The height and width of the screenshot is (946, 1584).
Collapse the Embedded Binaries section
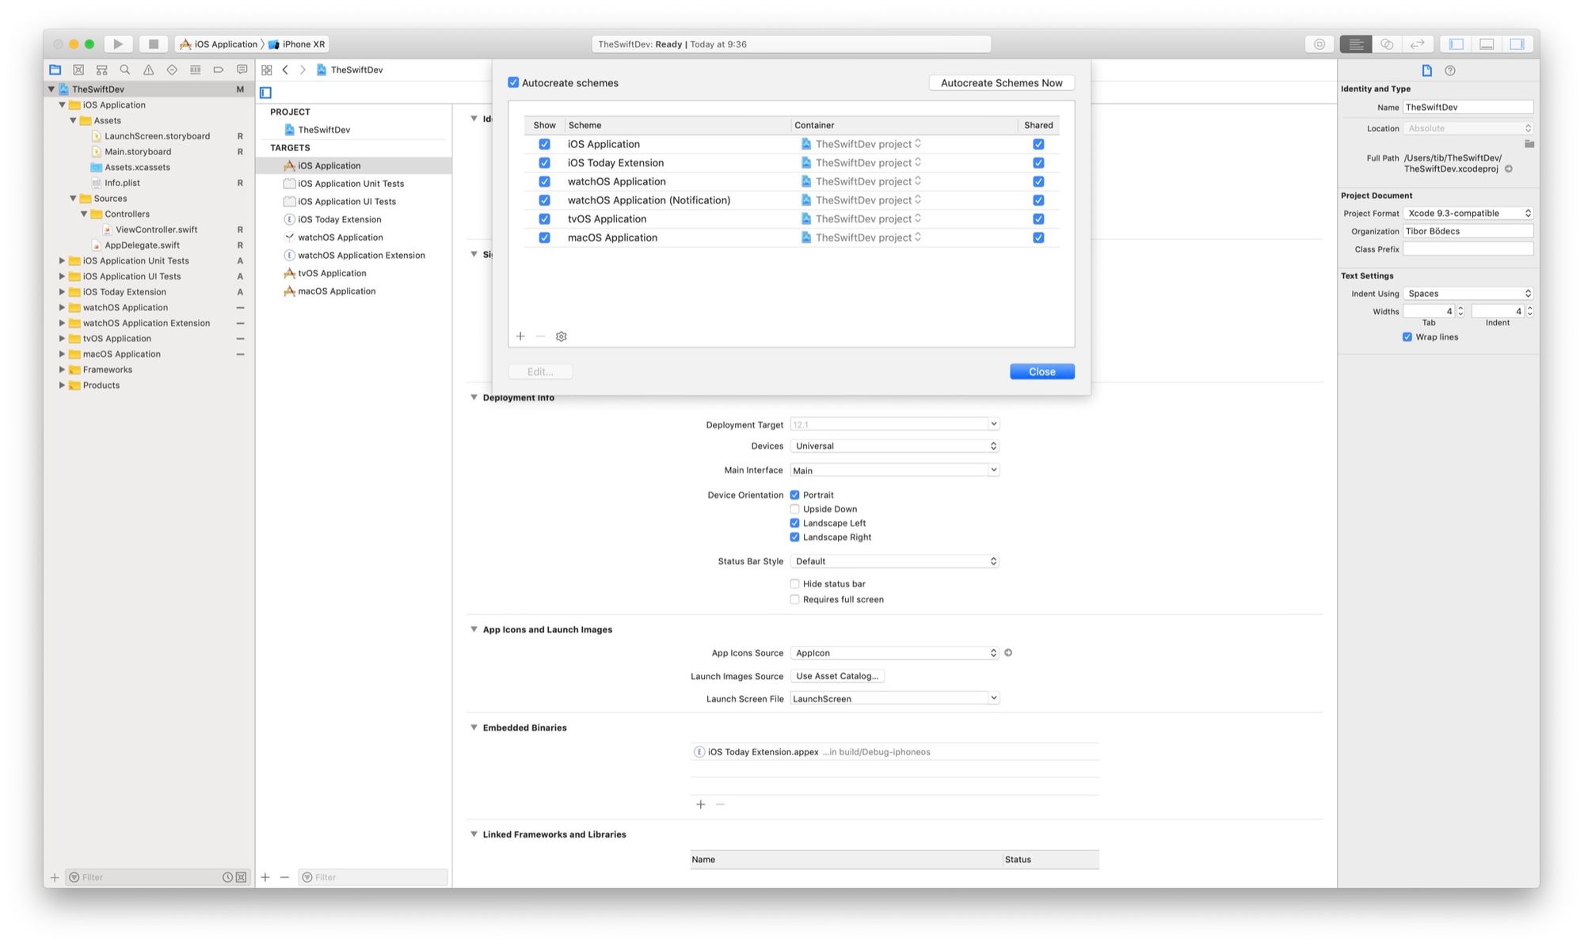coord(474,728)
